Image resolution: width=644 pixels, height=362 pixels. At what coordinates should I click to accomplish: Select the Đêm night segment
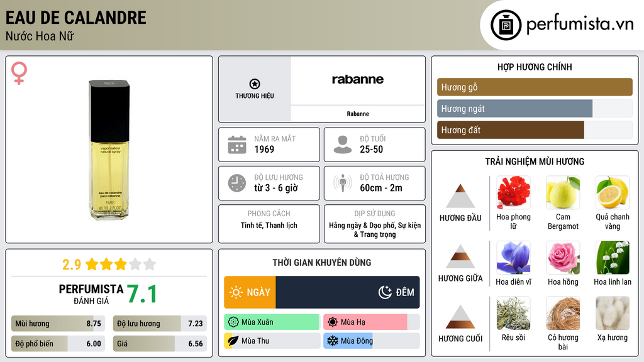[x=347, y=292]
